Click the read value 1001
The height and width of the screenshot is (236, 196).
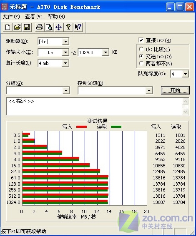180,135
